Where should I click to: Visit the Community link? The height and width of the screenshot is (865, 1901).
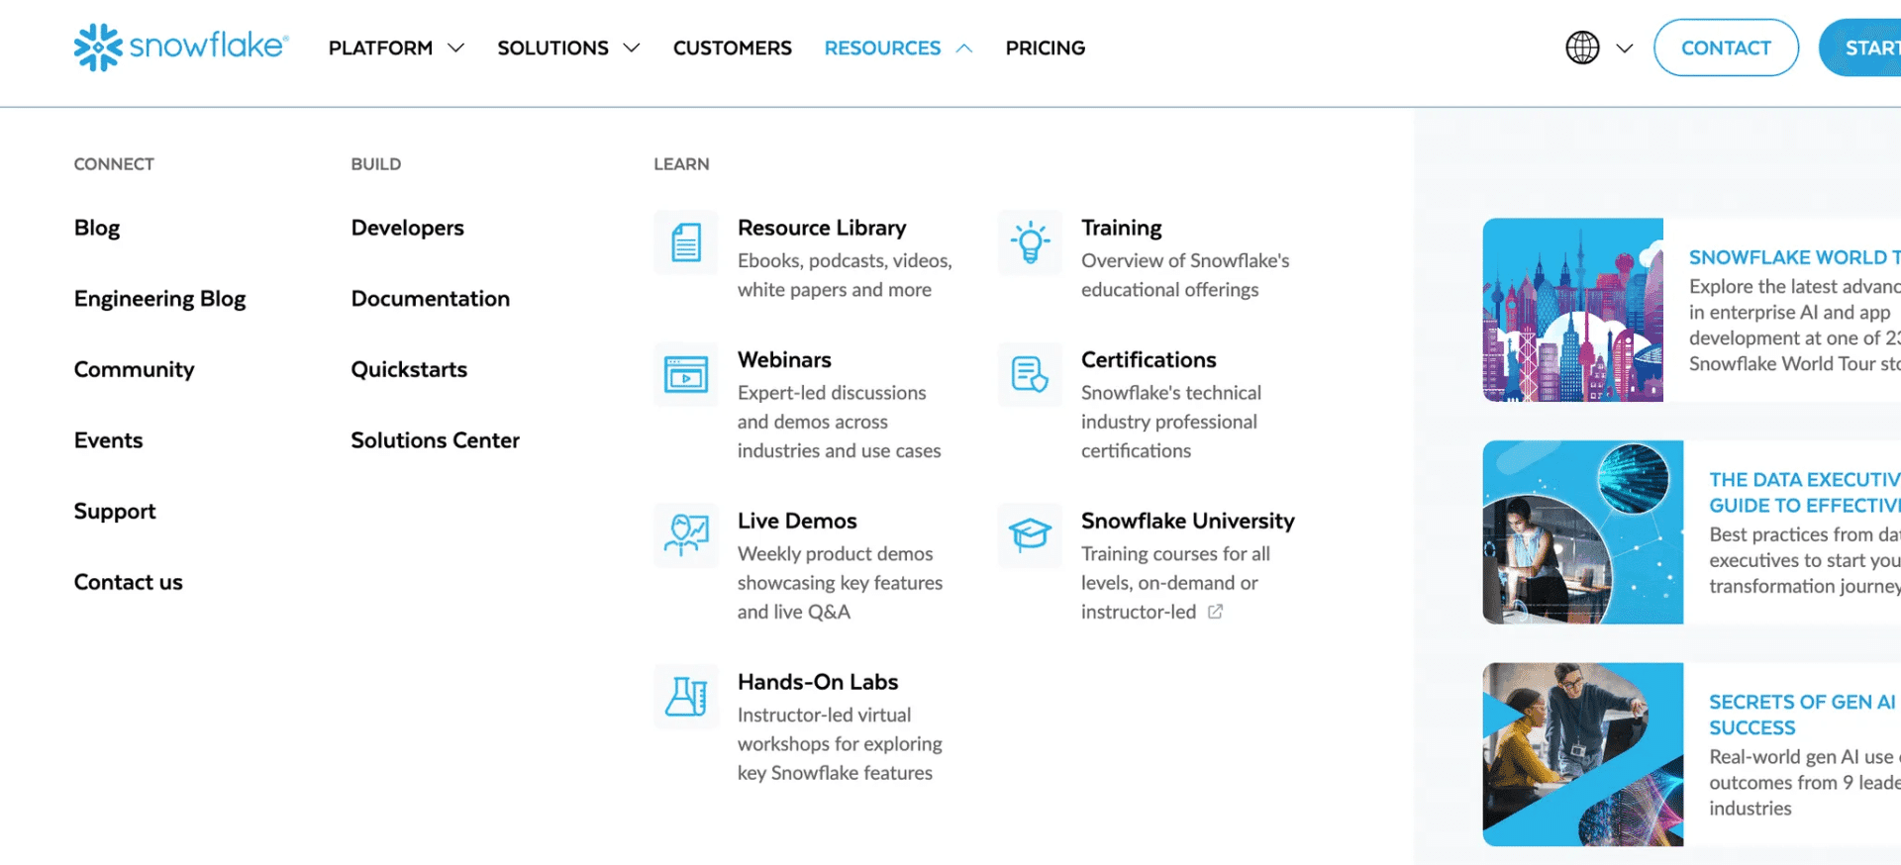point(135,369)
